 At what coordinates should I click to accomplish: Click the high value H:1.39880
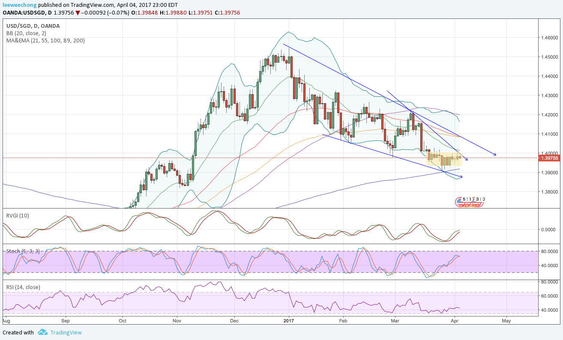173,13
